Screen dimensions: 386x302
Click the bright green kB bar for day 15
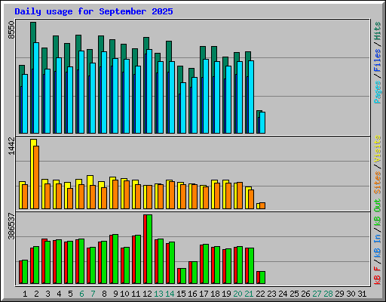(183, 276)
